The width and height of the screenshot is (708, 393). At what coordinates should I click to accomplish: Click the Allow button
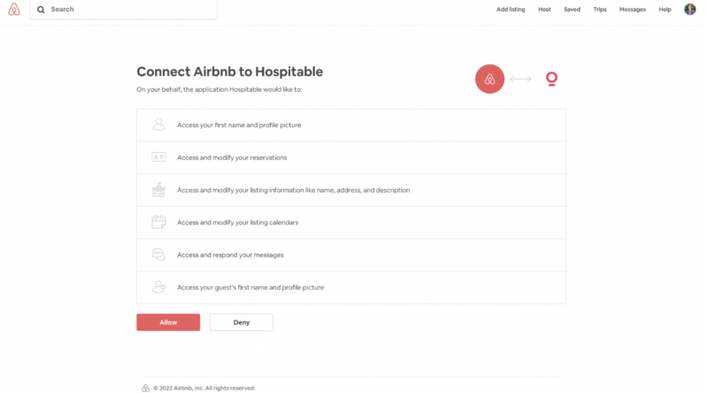click(168, 322)
